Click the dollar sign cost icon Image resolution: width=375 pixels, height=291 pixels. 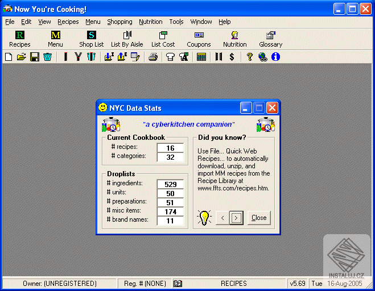tap(232, 57)
